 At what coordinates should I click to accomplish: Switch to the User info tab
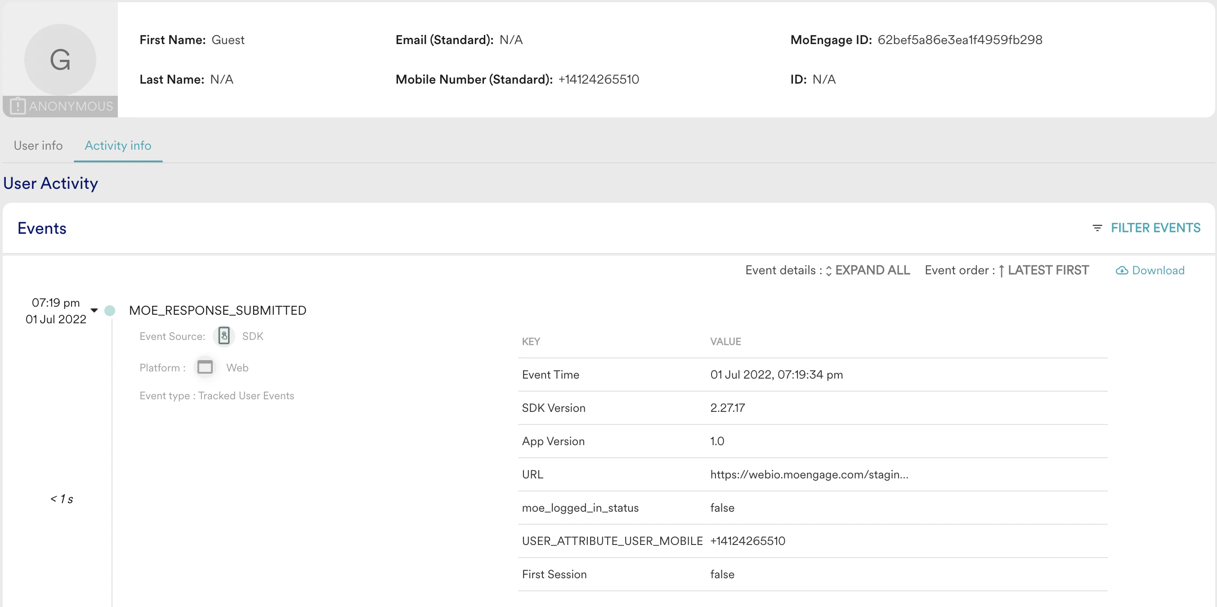(x=38, y=146)
